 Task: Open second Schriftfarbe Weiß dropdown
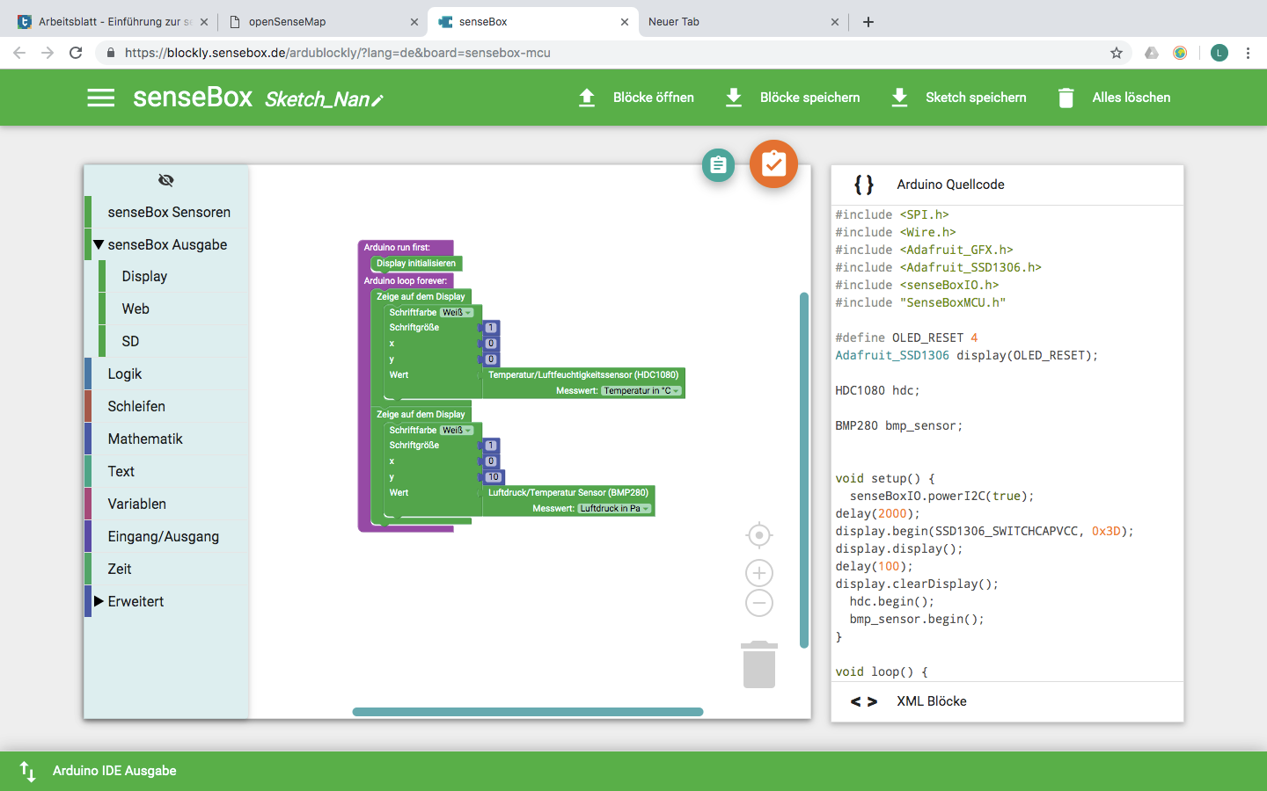[x=457, y=430]
